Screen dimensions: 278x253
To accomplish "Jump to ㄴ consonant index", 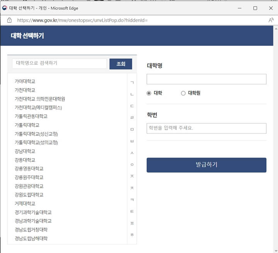I will click(x=132, y=94).
